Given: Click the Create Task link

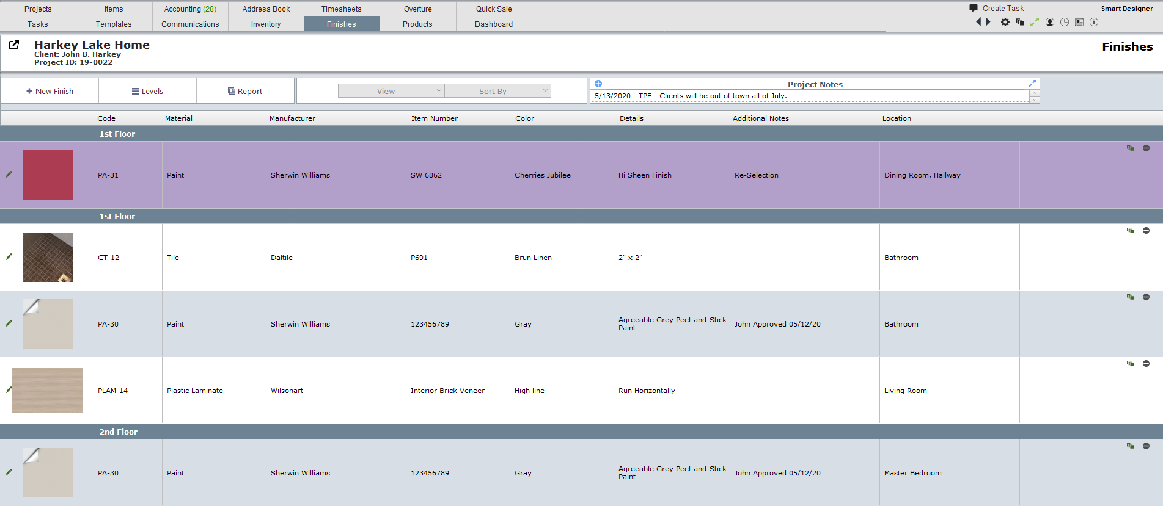Looking at the screenshot, I should click(1003, 8).
